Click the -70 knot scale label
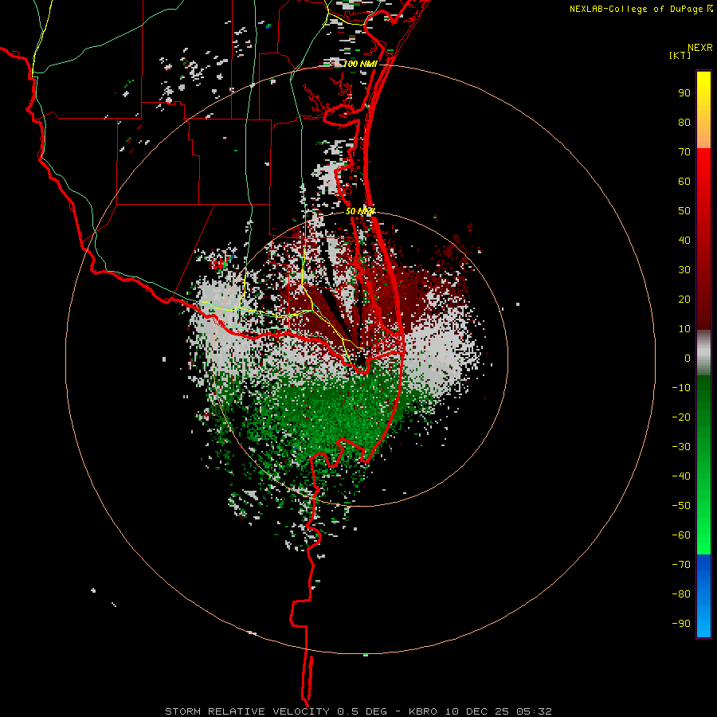Screen dimensions: 717x717 click(681, 565)
